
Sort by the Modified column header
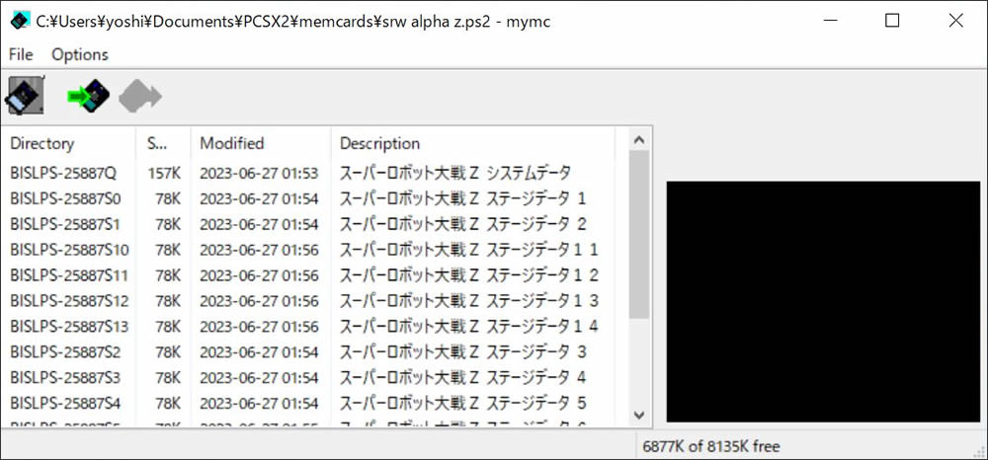260,143
